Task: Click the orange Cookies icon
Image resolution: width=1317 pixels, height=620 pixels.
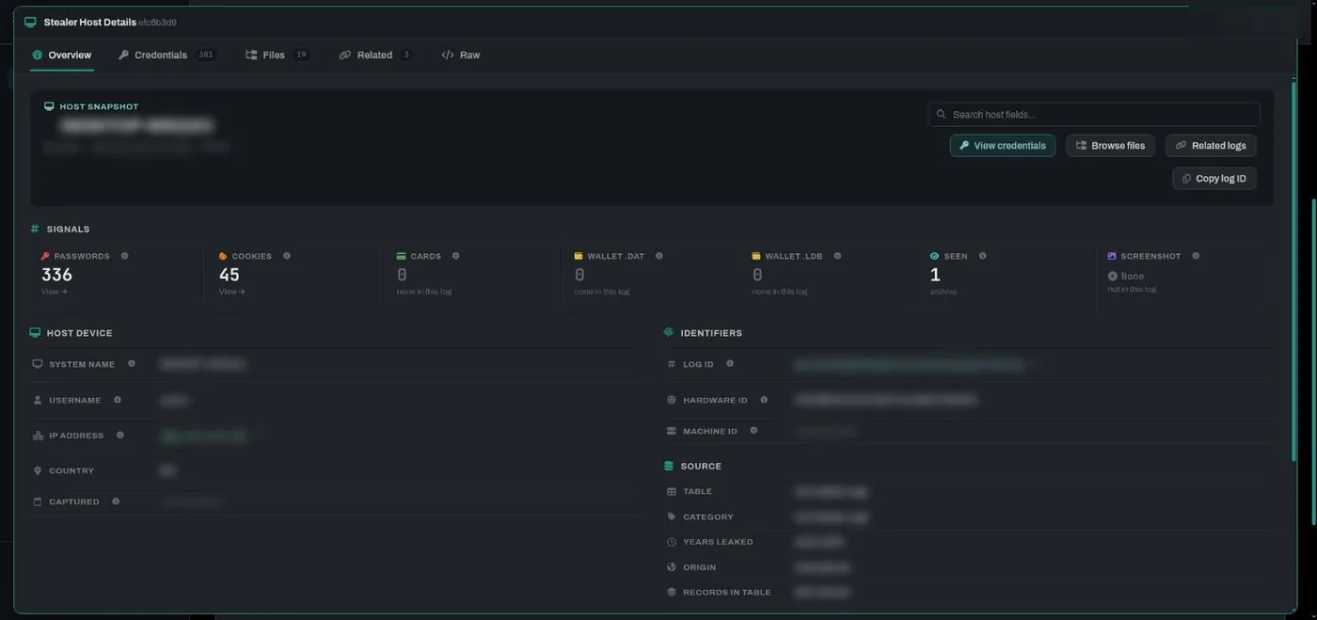Action: [223, 256]
